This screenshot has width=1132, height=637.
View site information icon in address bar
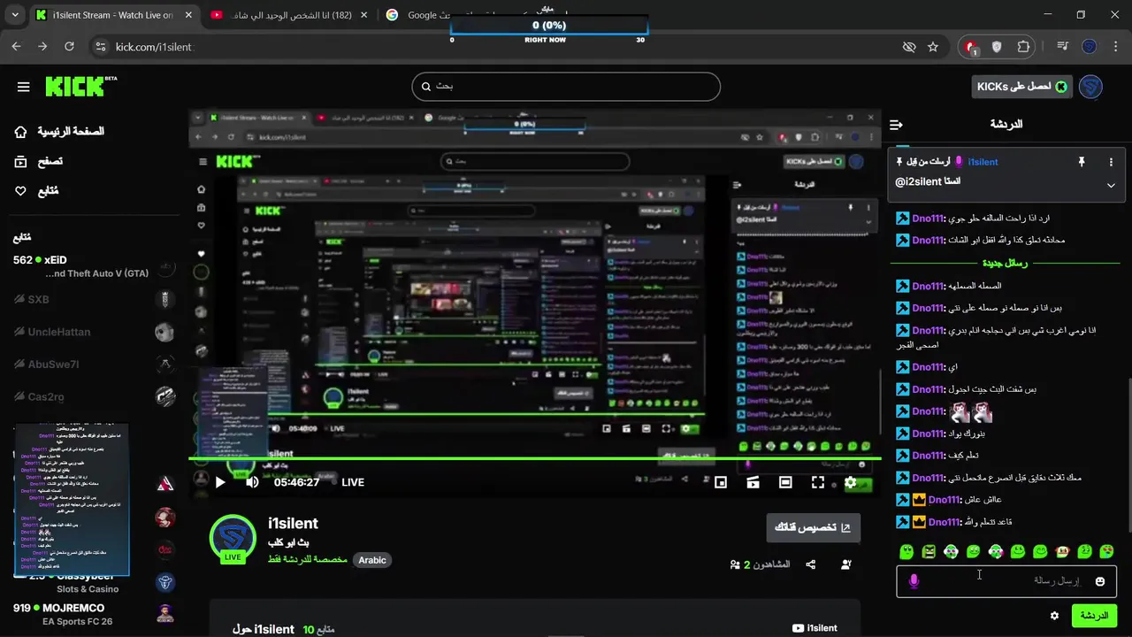point(101,47)
